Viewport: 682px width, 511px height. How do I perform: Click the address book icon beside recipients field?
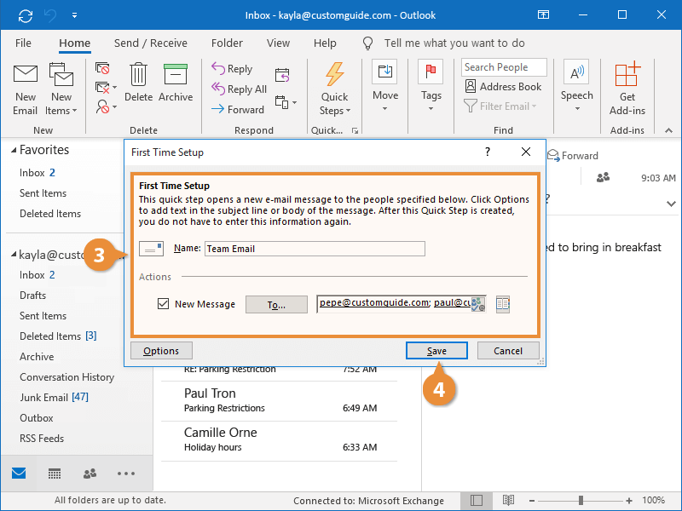click(x=503, y=304)
